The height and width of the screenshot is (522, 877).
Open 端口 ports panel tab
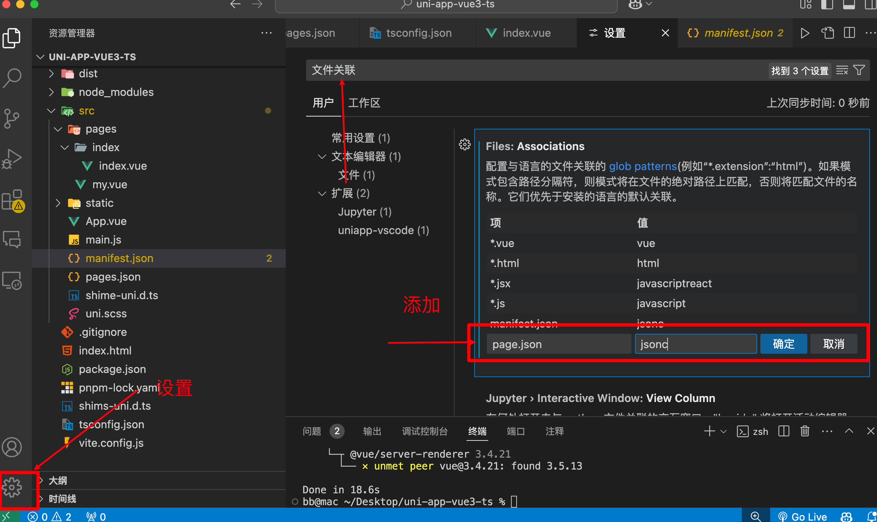click(x=516, y=431)
